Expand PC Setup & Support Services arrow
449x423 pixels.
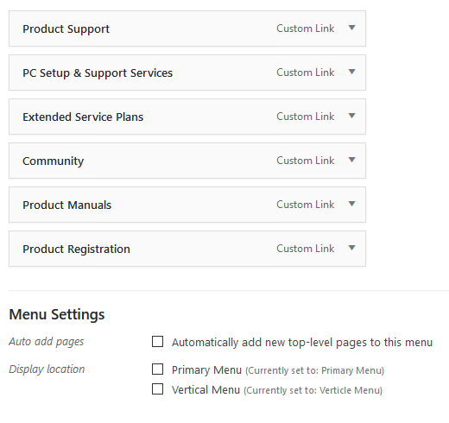pos(351,72)
